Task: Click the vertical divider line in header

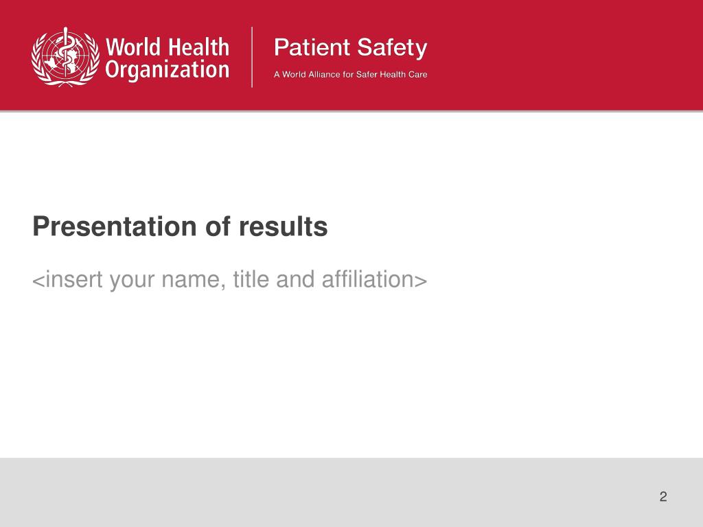Action: pyautogui.click(x=252, y=57)
